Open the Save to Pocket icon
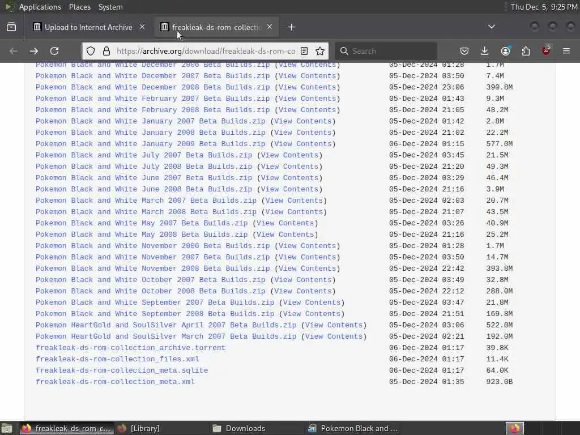 pos(464,51)
